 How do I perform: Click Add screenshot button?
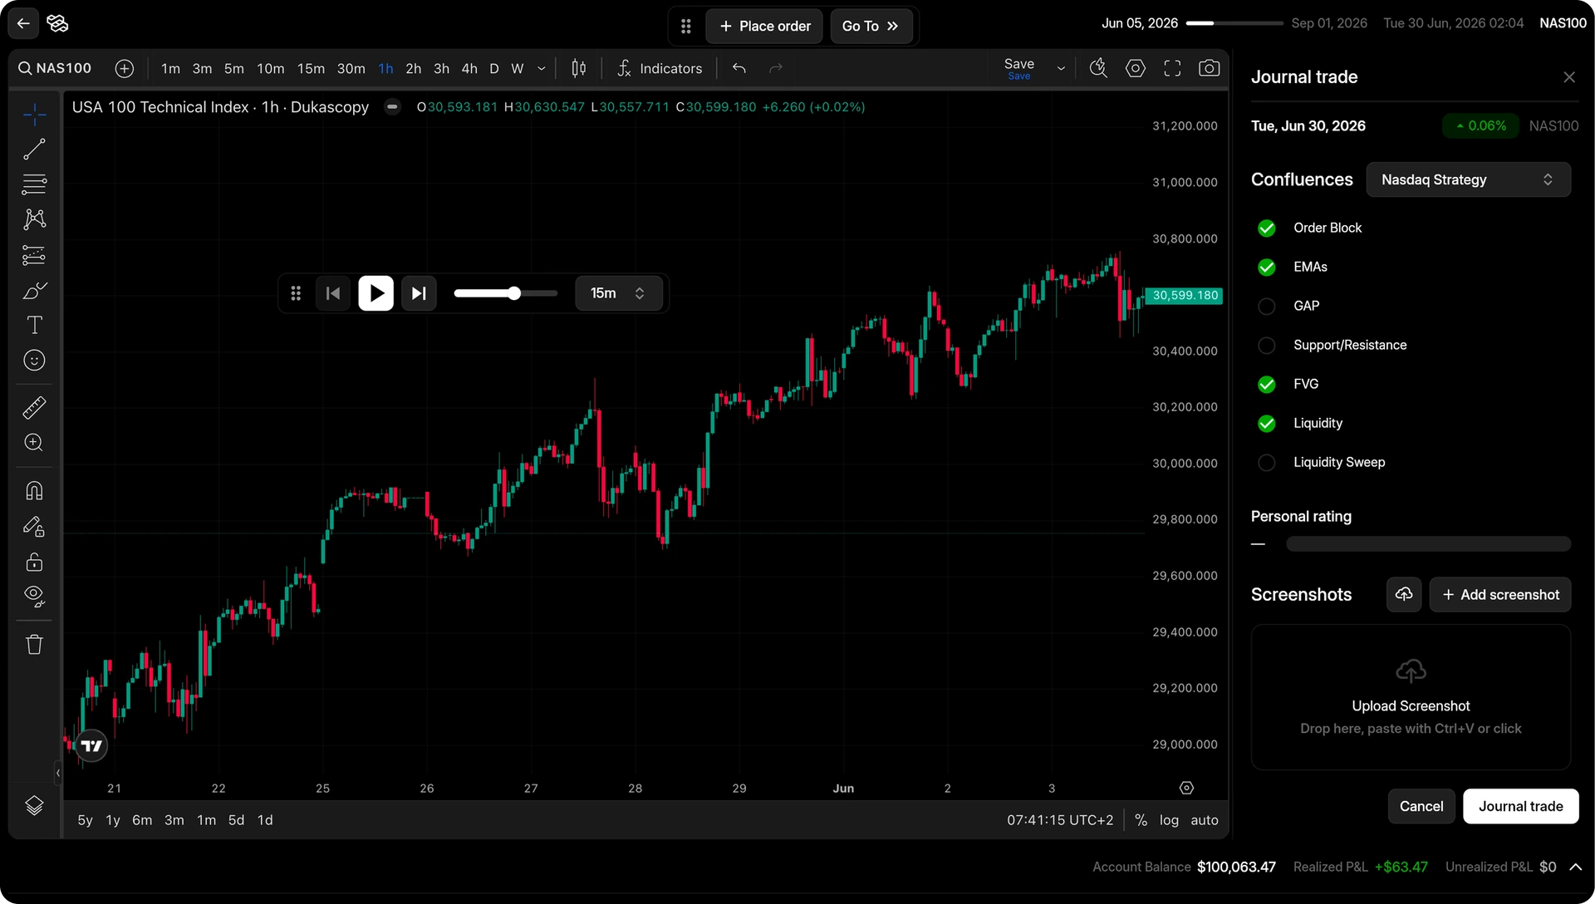tap(1499, 595)
